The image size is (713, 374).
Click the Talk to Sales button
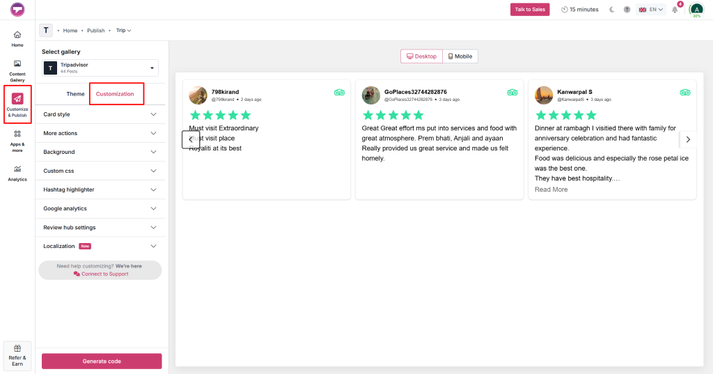(x=530, y=10)
